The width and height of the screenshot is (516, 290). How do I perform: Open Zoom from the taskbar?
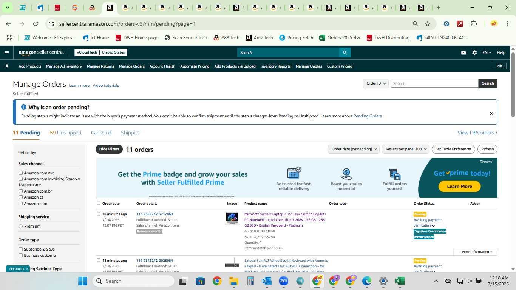(283, 281)
